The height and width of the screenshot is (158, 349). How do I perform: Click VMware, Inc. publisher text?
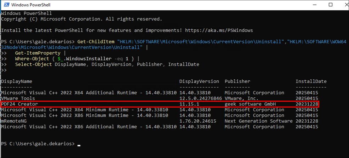[x=242, y=98]
